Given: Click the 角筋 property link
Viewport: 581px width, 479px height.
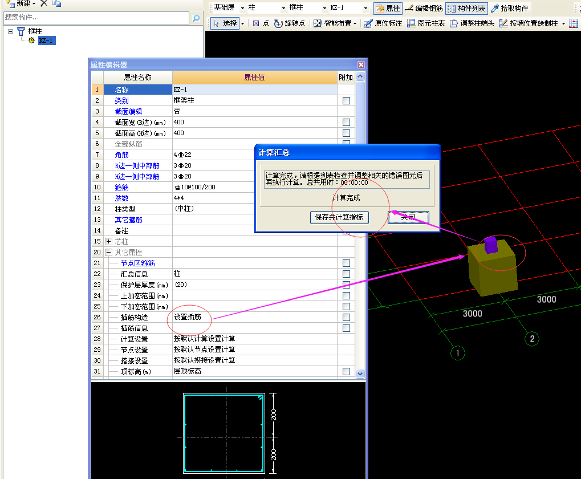Looking at the screenshot, I should click(121, 155).
